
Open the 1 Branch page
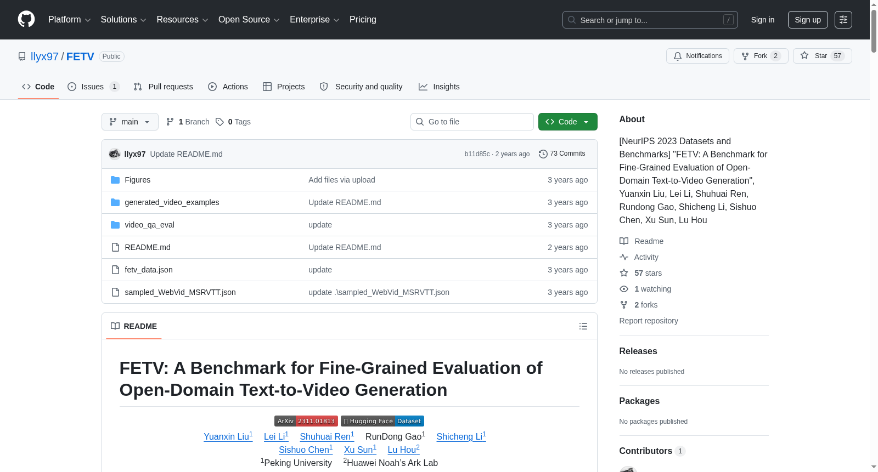click(x=188, y=122)
